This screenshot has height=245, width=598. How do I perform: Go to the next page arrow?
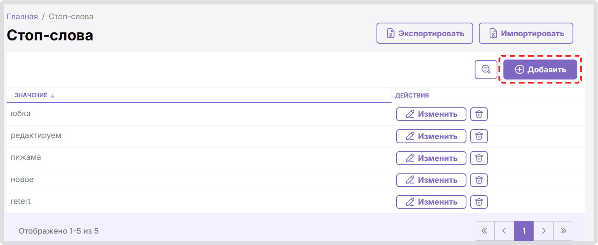(543, 231)
